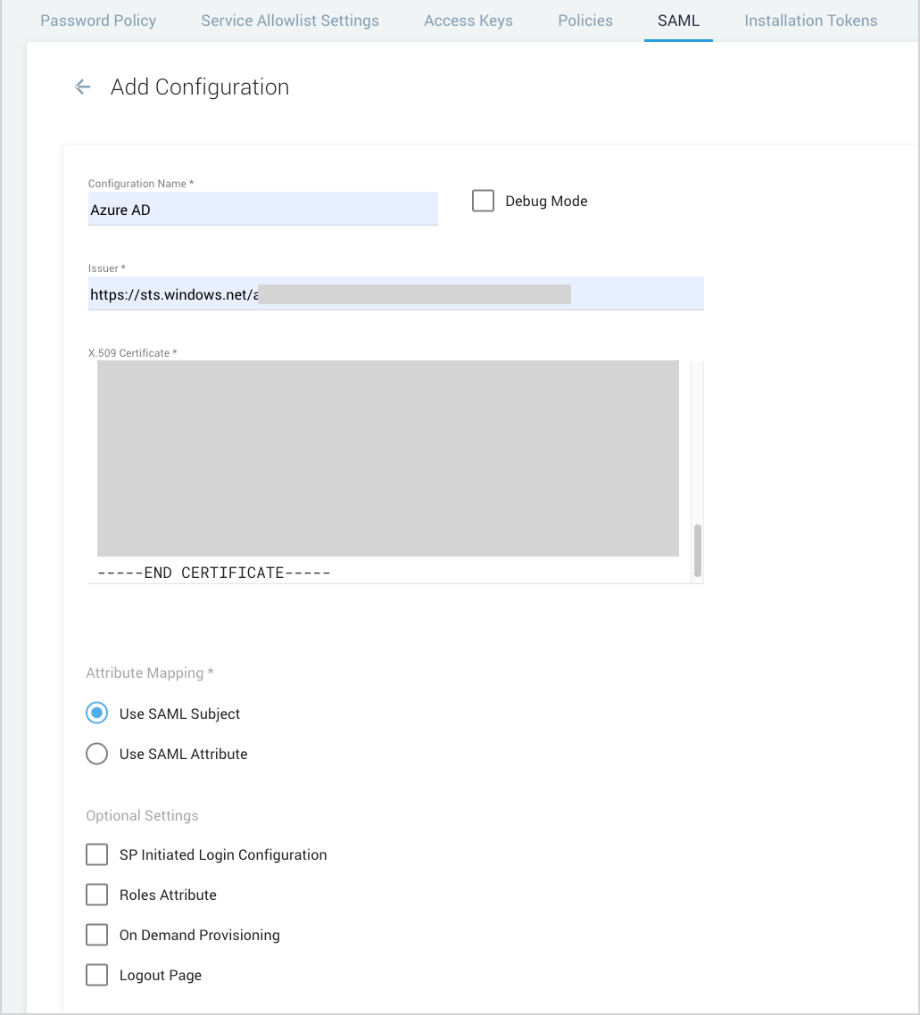The height and width of the screenshot is (1015, 920).
Task: Select the Use SAML Attribute option
Action: pos(96,753)
